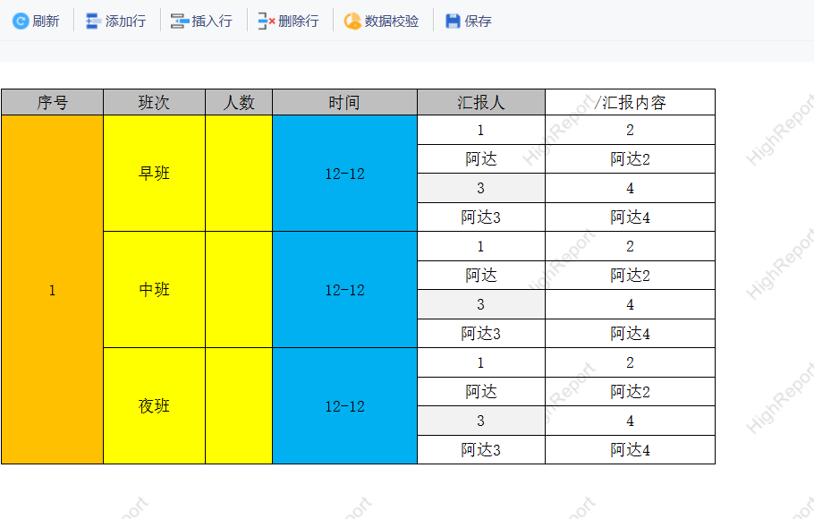Image resolution: width=814 pixels, height=519 pixels.
Task: Click the empty 人数 cell beside 中班
Action: 239,290
